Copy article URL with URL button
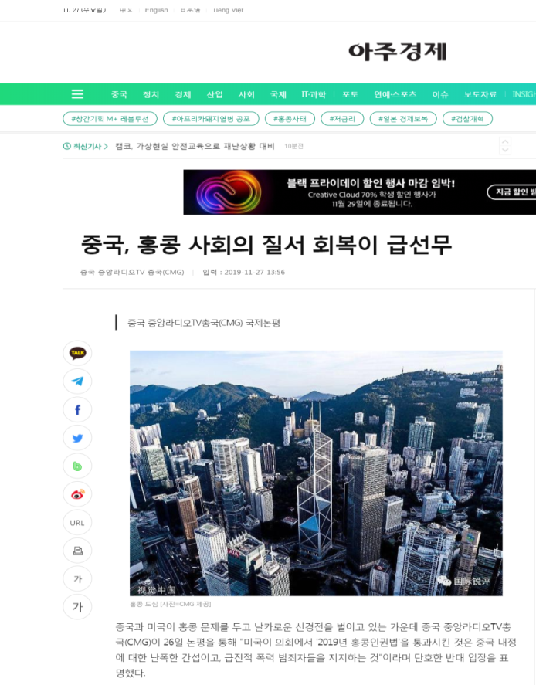536x685 pixels. pos(77,523)
